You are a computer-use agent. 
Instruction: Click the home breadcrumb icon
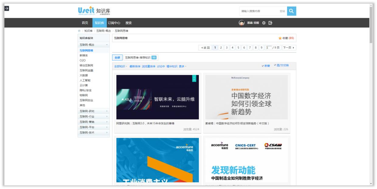coord(79,30)
